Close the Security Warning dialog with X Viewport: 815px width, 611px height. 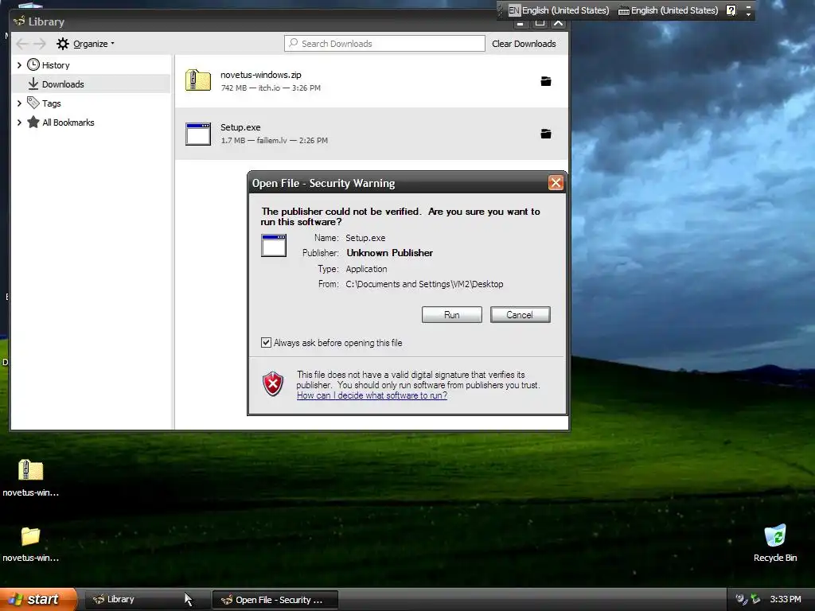pyautogui.click(x=556, y=183)
